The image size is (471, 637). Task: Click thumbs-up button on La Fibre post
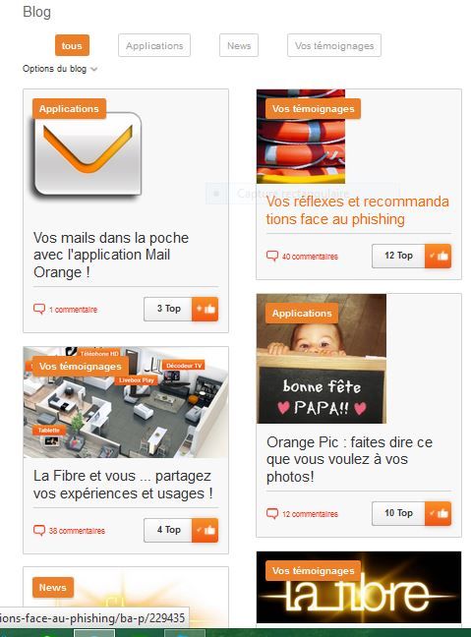(206, 530)
